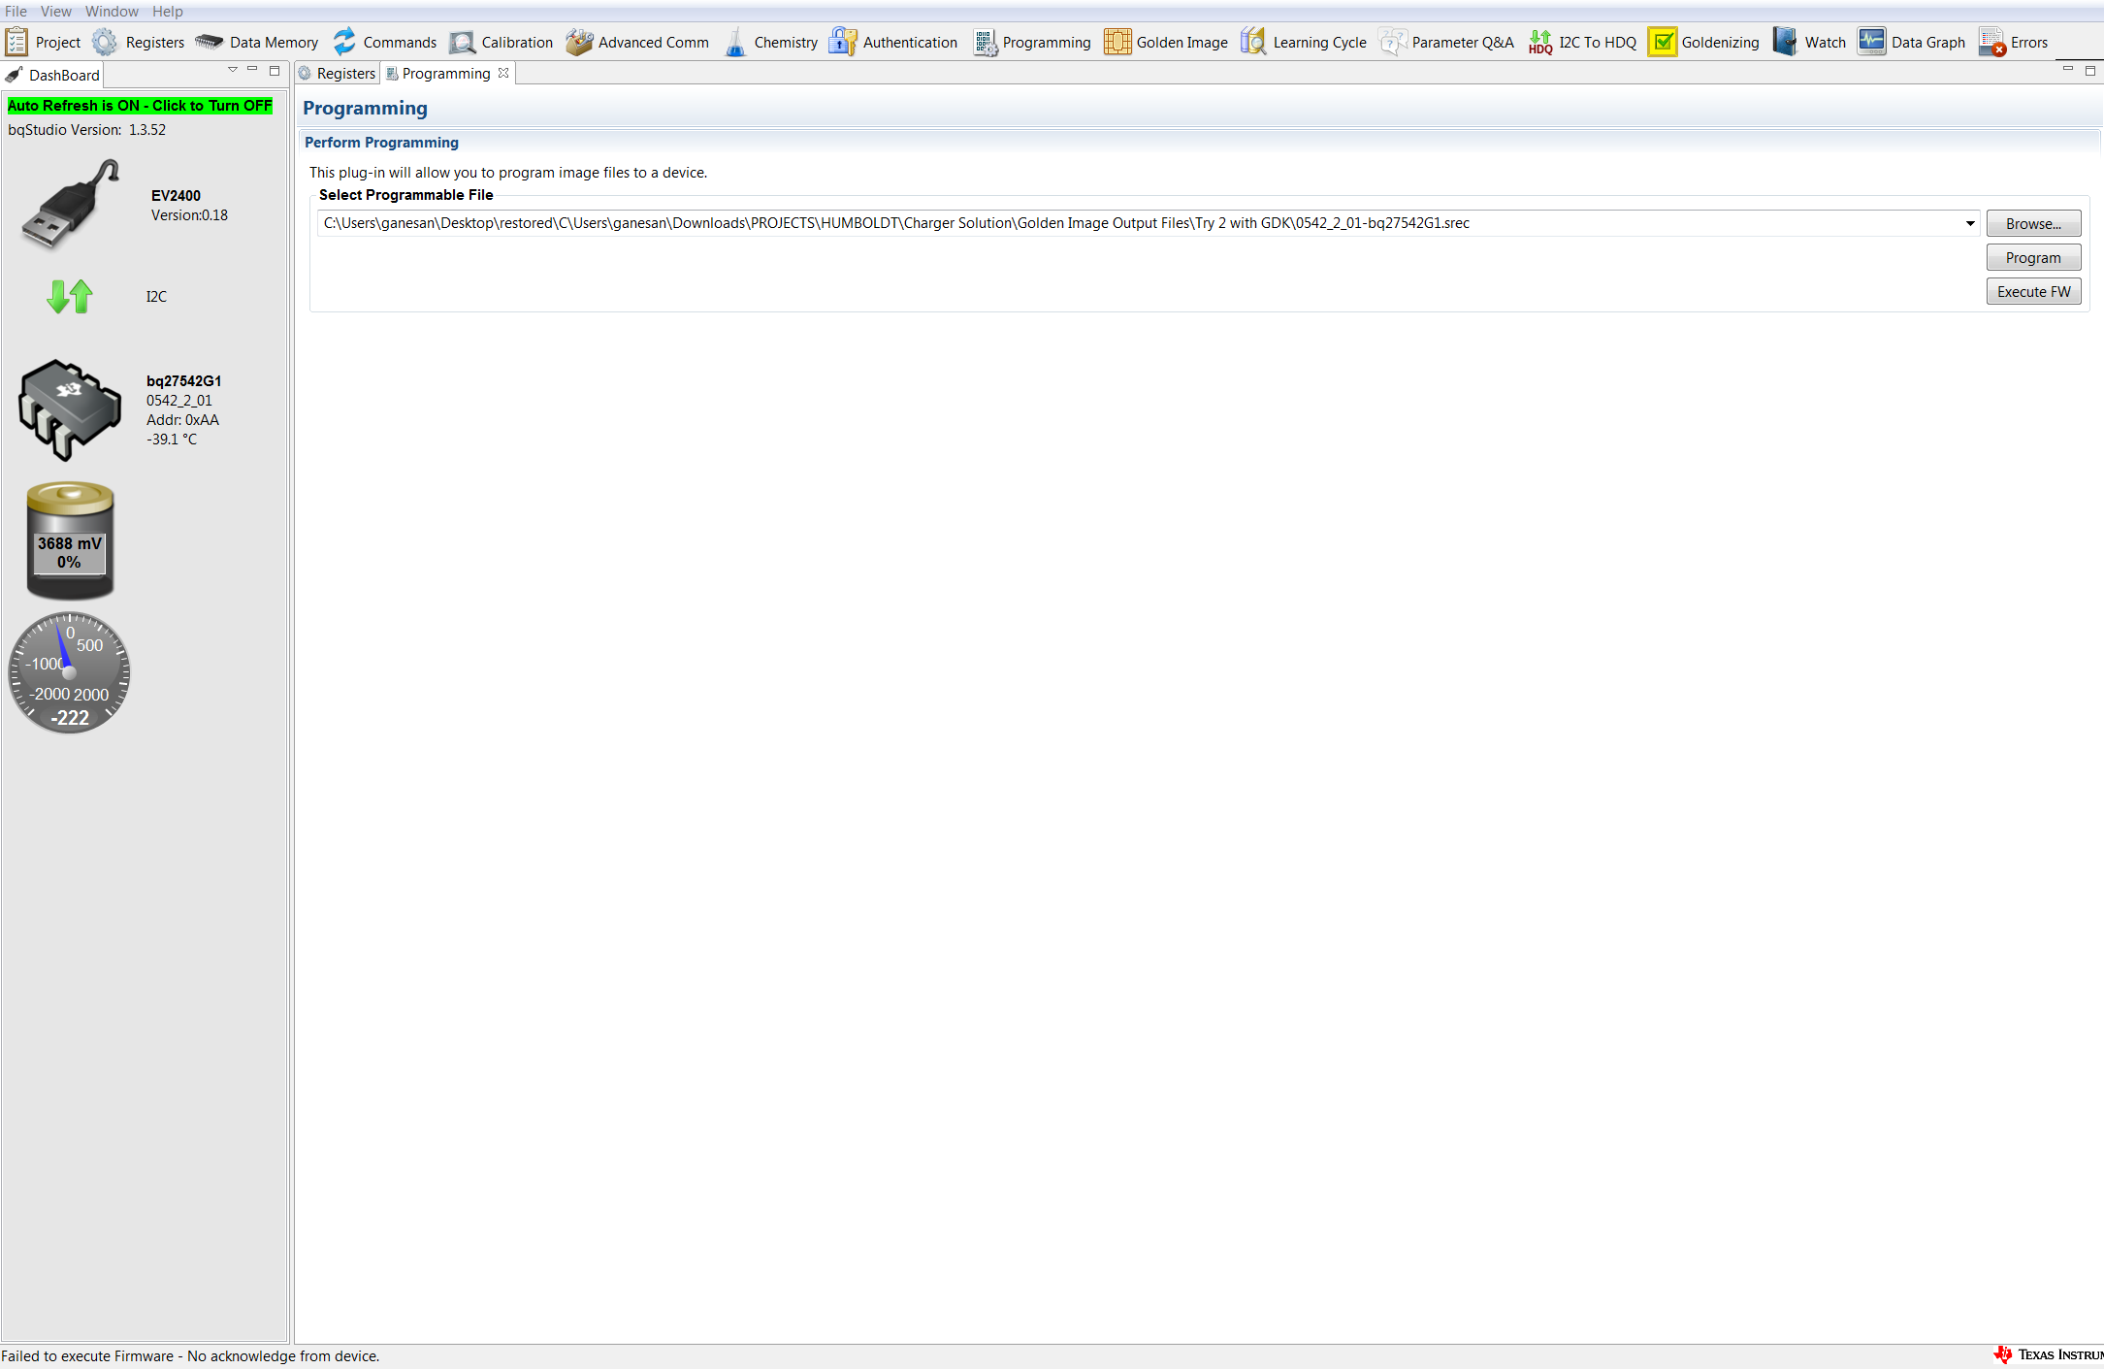This screenshot has height=1369, width=2104.
Task: Open the Goldenizing checkmark icon
Action: (1663, 42)
